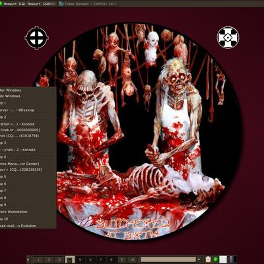Switch to desktop 8 in the pager
This screenshot has width=264, height=264.
(112, 259)
